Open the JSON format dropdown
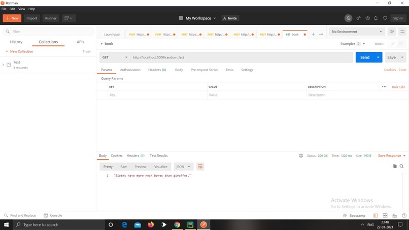The height and width of the screenshot is (230, 409). click(x=183, y=167)
